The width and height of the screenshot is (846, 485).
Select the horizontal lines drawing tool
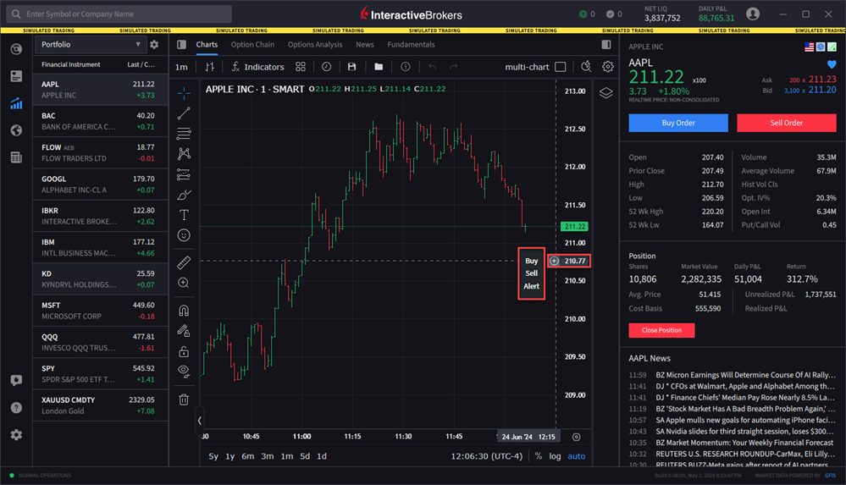184,133
